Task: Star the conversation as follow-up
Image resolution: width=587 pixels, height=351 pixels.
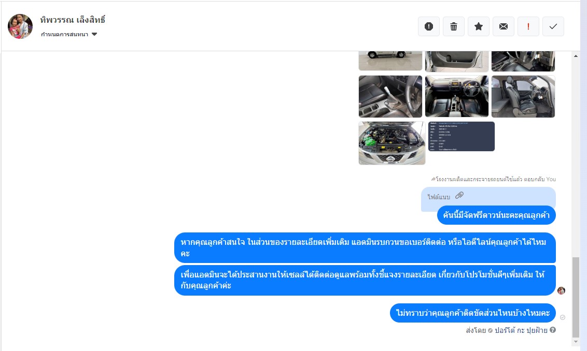Action: 479,26
